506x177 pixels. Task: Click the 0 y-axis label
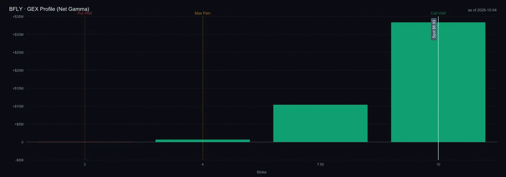click(x=22, y=142)
